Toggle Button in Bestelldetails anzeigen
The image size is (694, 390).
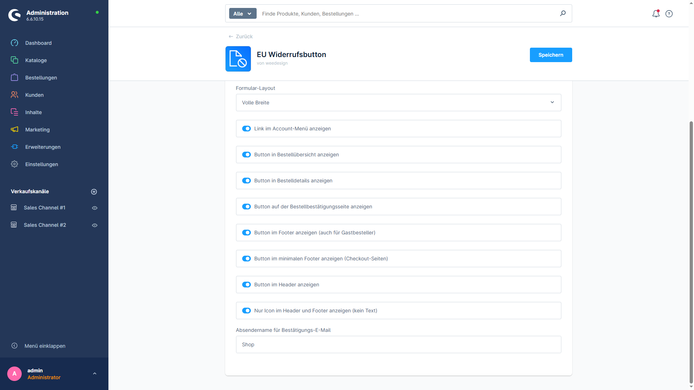pos(247,181)
